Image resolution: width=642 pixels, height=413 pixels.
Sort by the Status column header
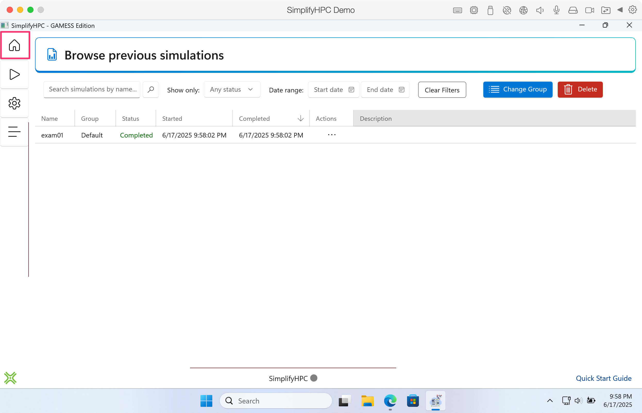pyautogui.click(x=130, y=118)
